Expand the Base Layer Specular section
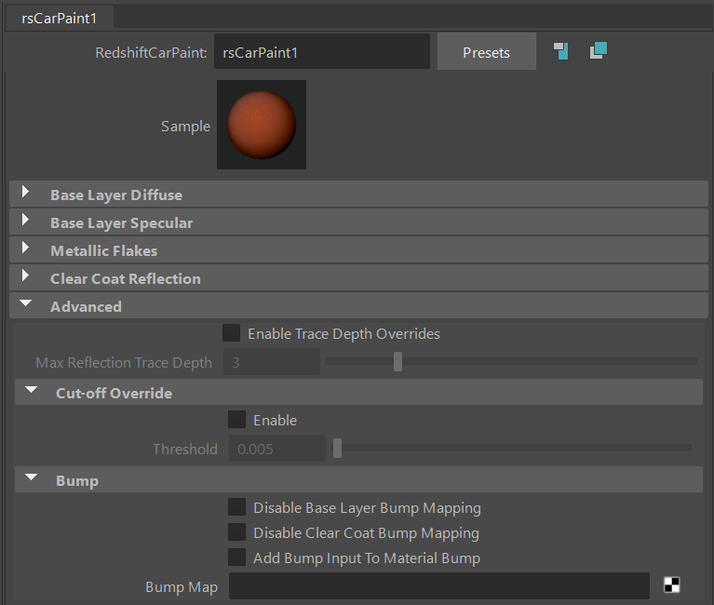 pos(358,222)
